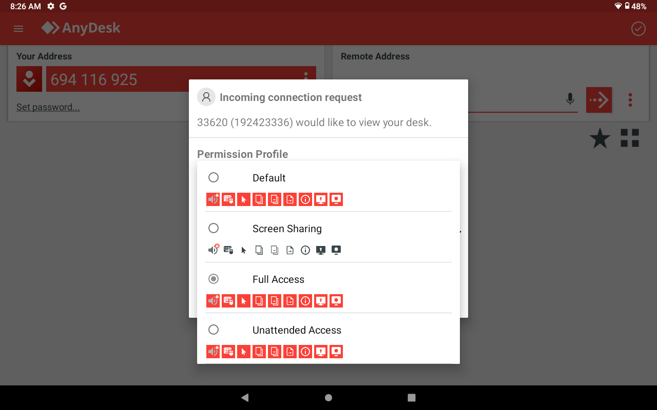Click the Your Address download badge icon

click(x=29, y=79)
